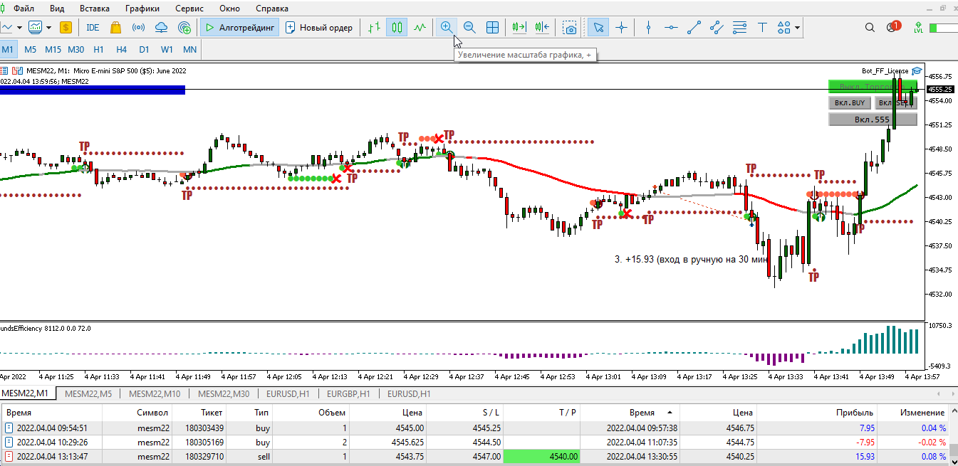Image resolution: width=958 pixels, height=466 pixels.
Task: Switch to the MESM22,M5 chart tab
Action: (x=88, y=393)
